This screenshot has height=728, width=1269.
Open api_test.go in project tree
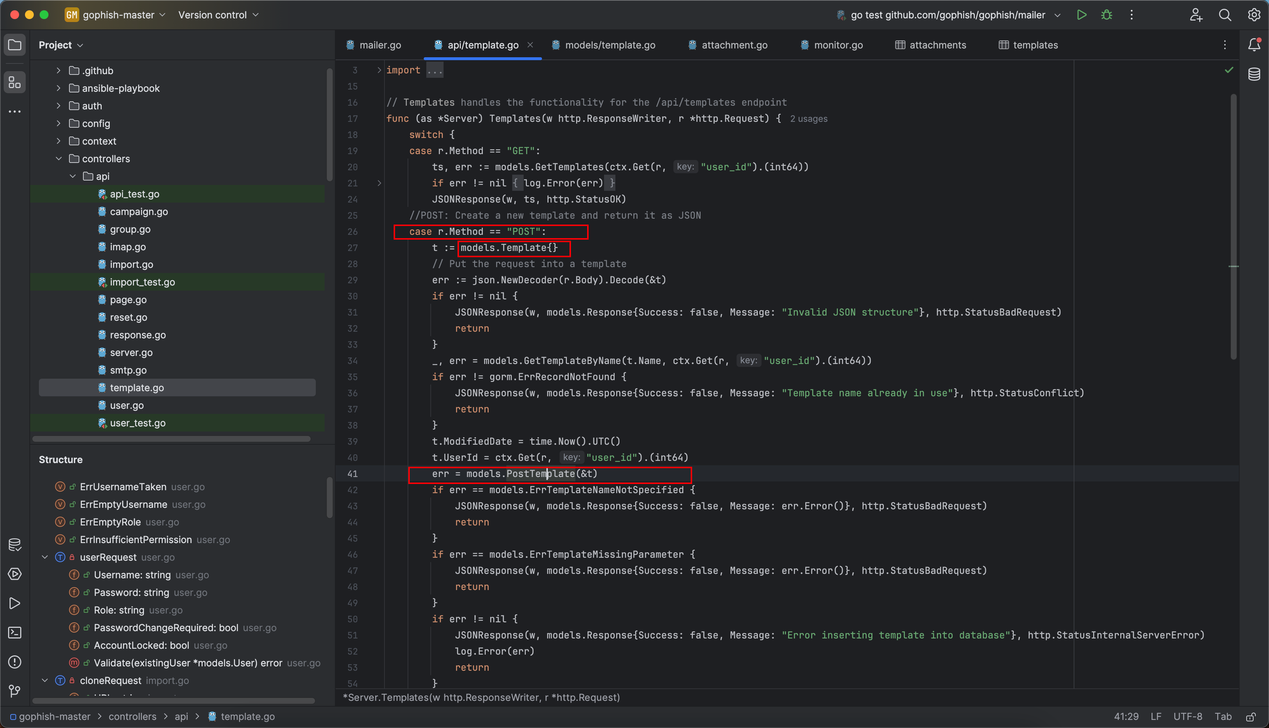[x=178, y=194]
